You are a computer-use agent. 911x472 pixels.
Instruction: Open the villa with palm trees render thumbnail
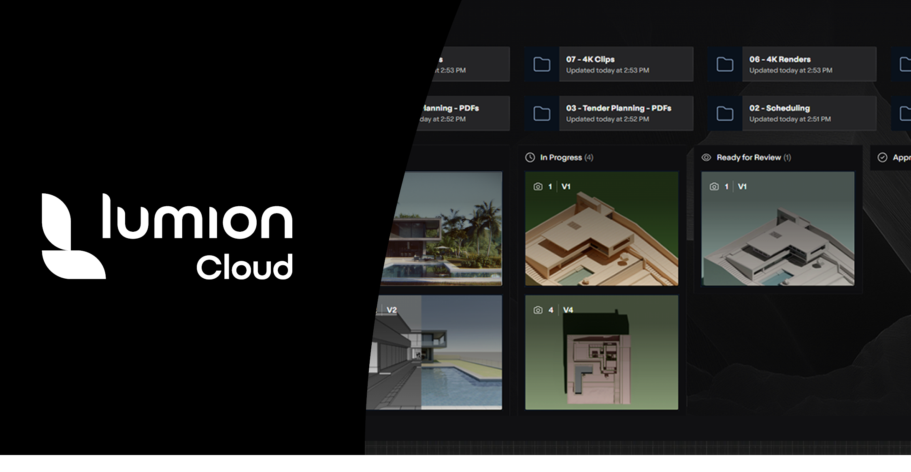445,229
